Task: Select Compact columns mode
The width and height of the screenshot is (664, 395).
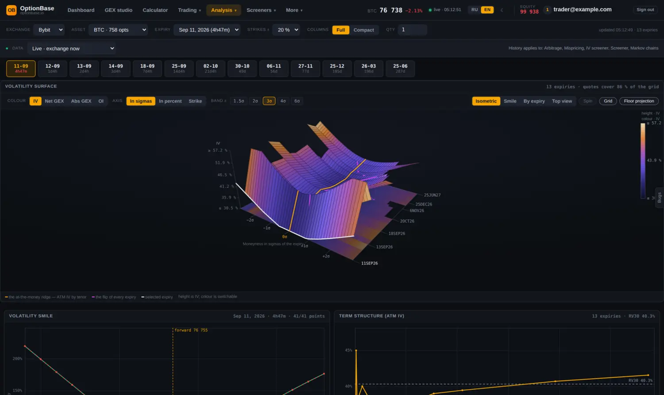Action: coord(364,30)
